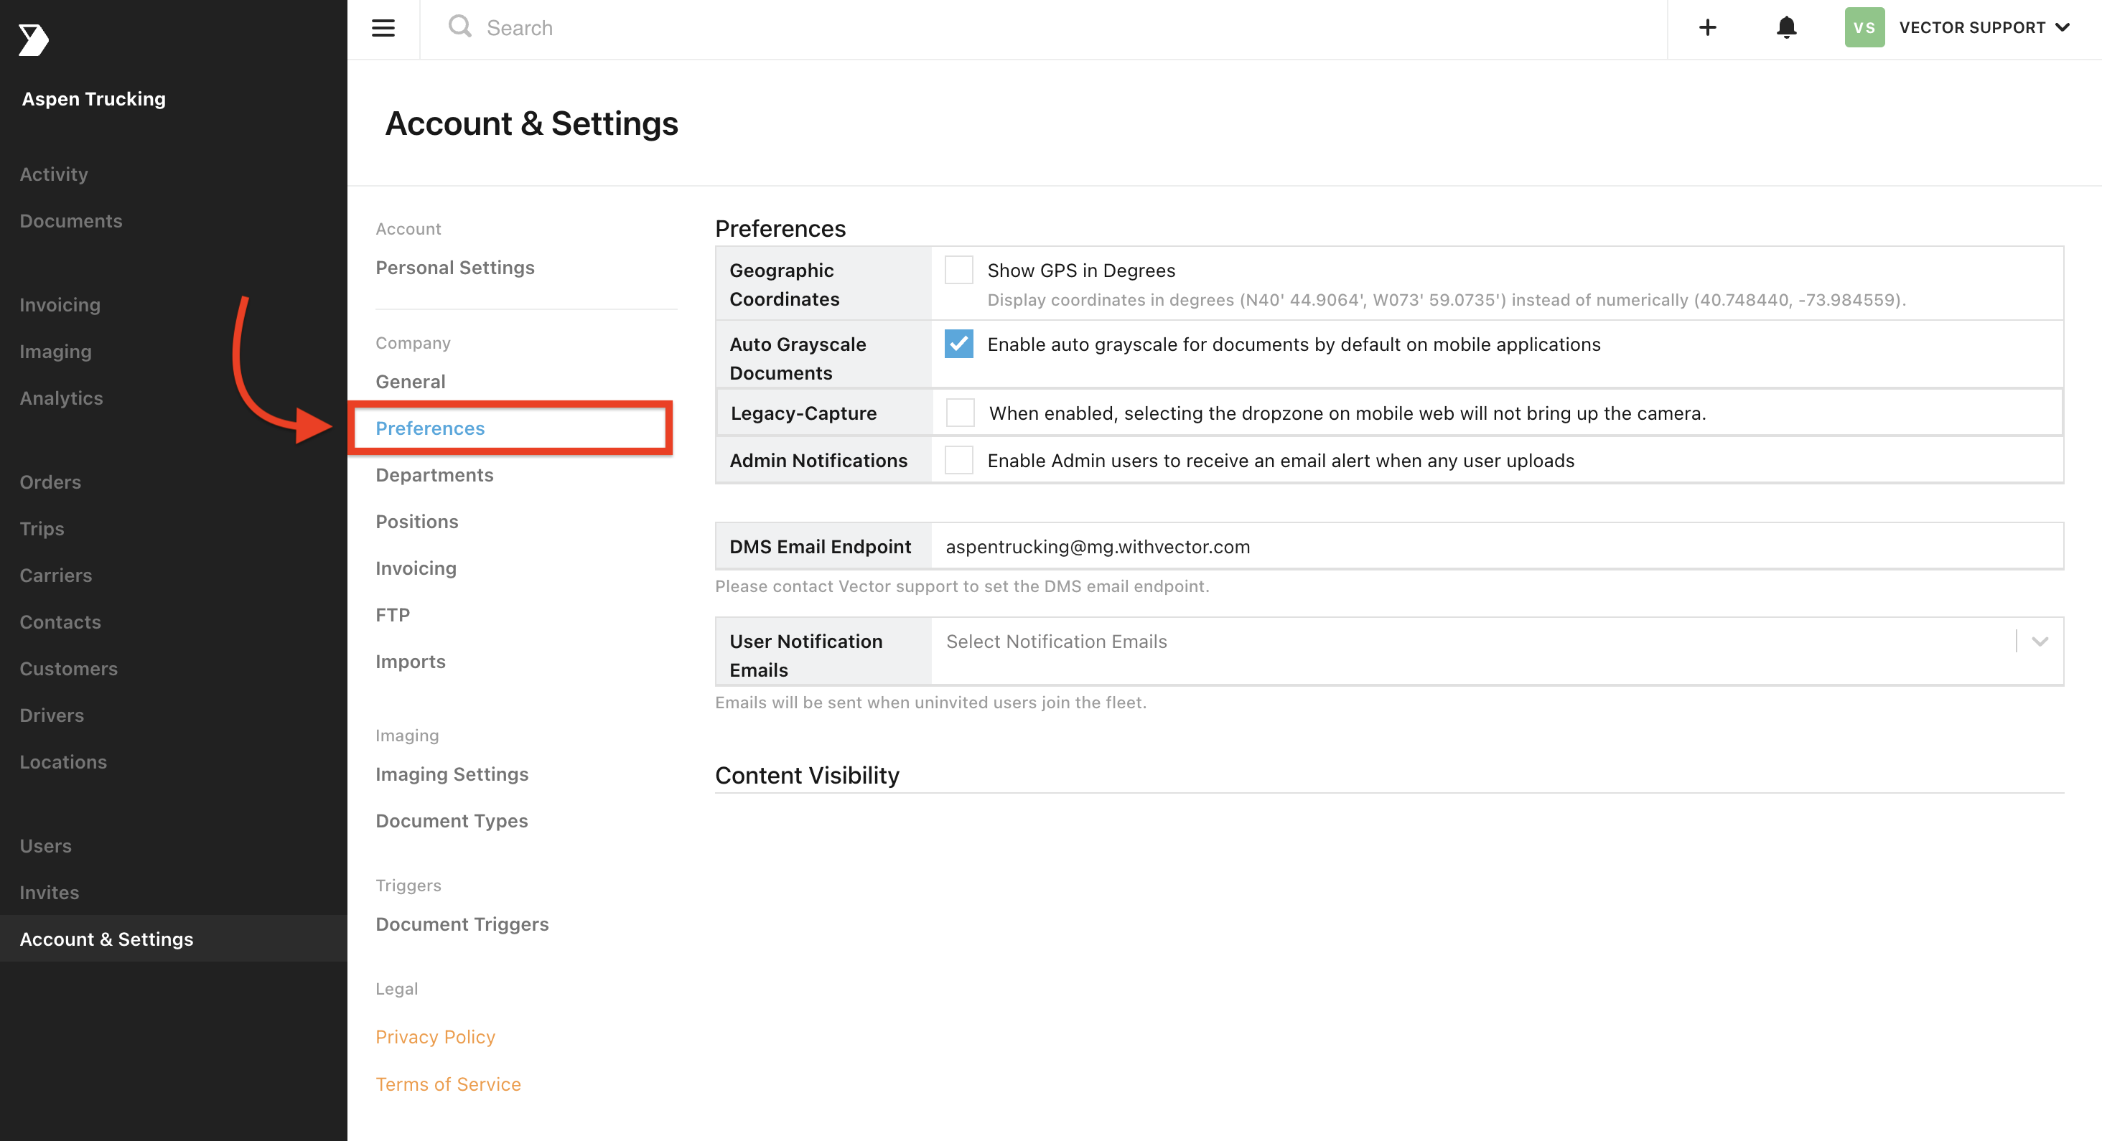The width and height of the screenshot is (2102, 1141).
Task: Open Analytics in the sidebar
Action: (61, 398)
